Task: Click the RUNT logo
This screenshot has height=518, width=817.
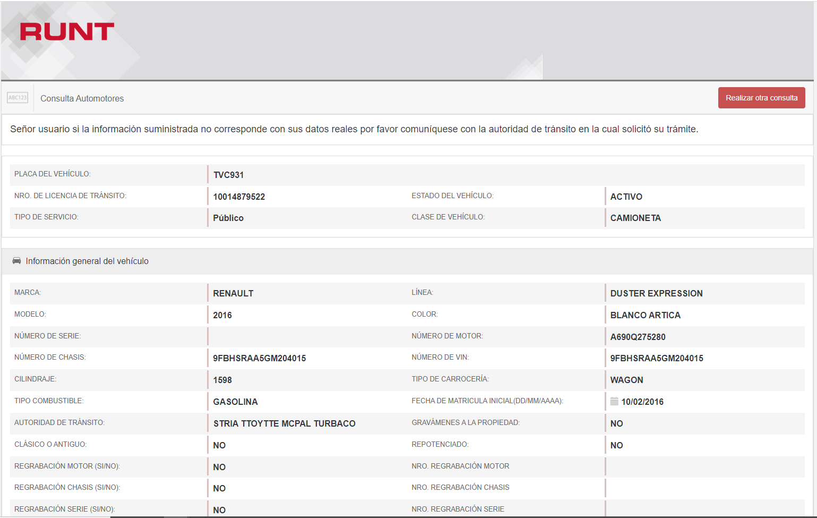Action: pos(67,32)
